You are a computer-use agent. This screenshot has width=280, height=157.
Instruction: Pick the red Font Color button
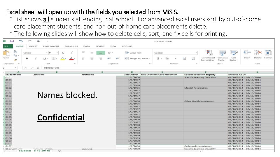pos(71,58)
